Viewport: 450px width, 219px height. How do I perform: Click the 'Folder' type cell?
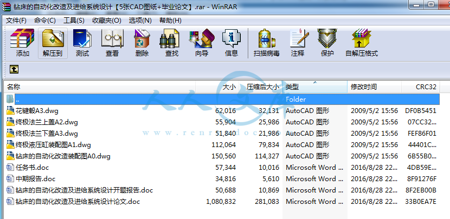tap(296, 99)
